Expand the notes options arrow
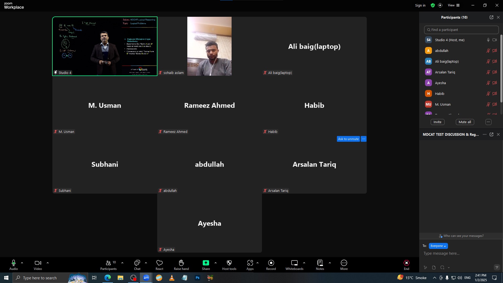This screenshot has width=503, height=283. (330, 263)
